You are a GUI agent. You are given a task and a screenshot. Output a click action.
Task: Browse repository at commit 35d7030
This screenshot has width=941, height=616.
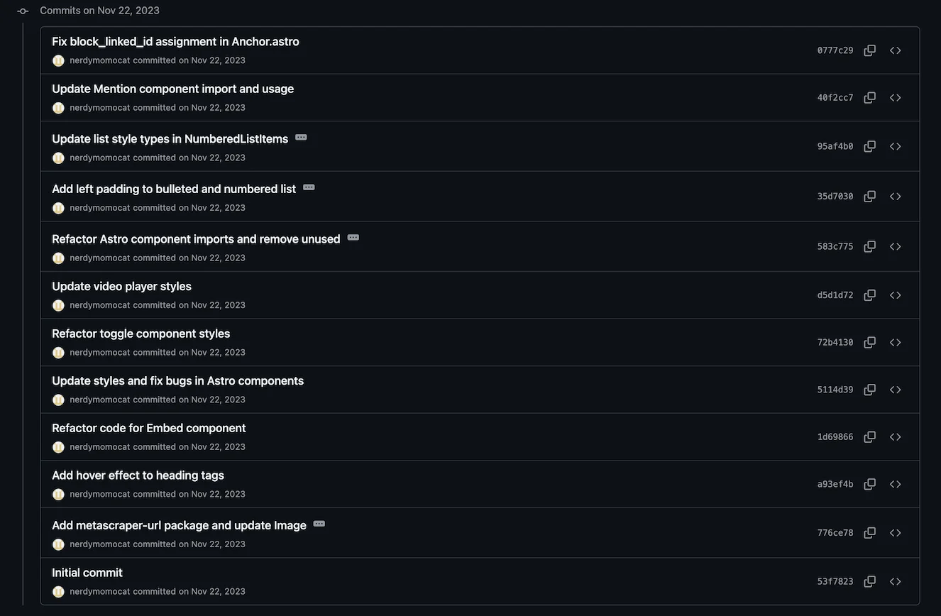coord(896,197)
